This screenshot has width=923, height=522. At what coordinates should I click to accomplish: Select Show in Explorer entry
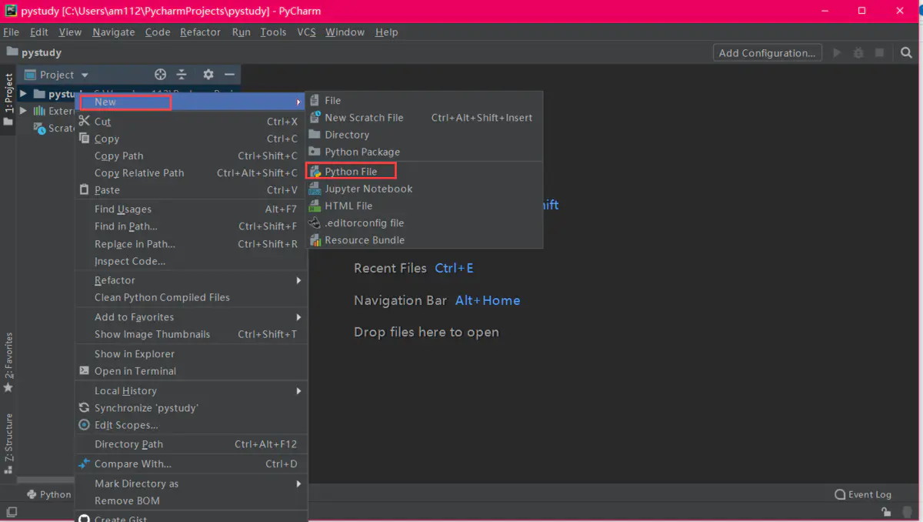pyautogui.click(x=134, y=353)
